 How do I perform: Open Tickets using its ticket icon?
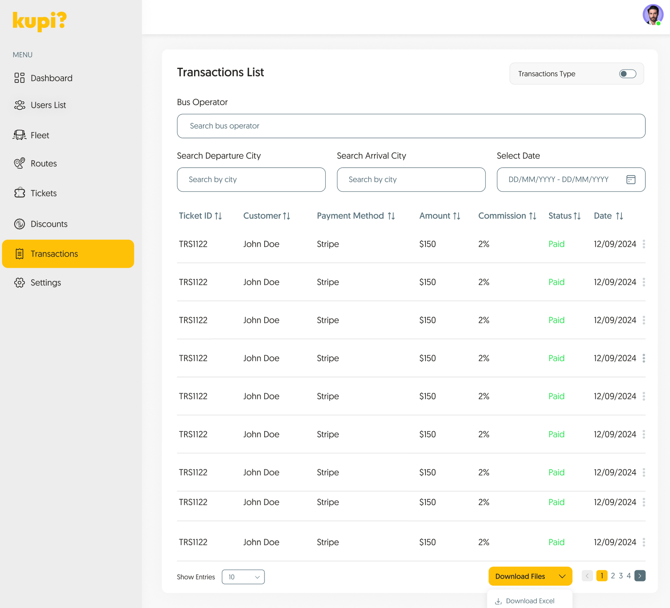click(20, 193)
